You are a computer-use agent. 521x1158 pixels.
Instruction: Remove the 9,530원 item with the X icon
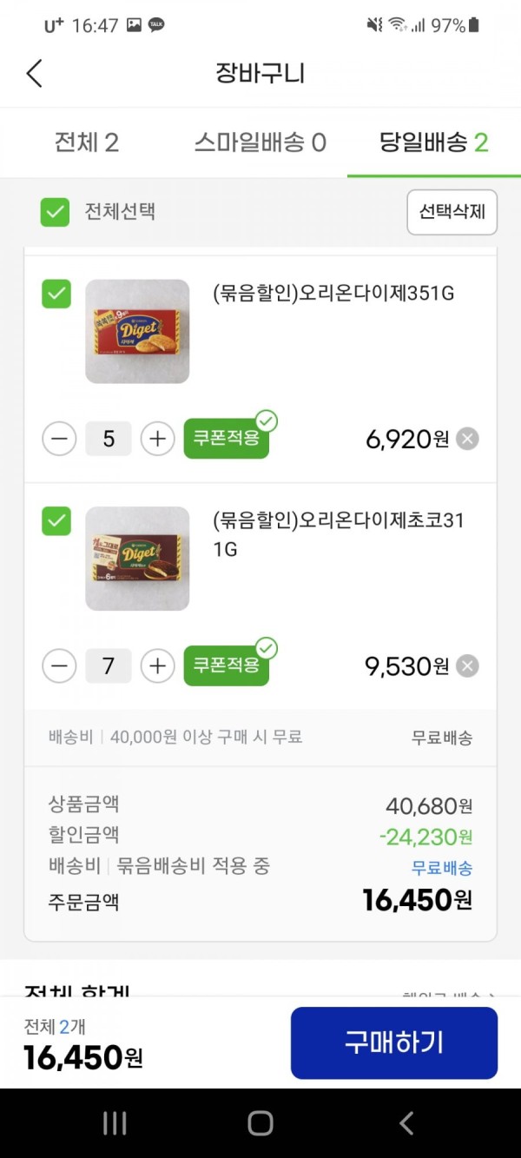(467, 666)
